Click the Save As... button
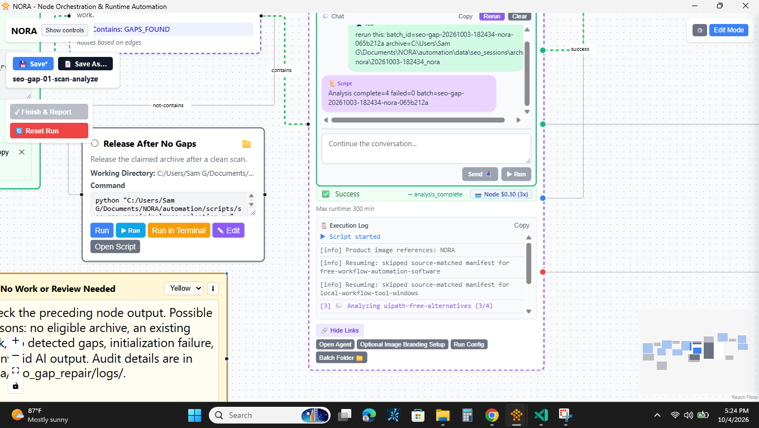759x428 pixels. pyautogui.click(x=85, y=64)
